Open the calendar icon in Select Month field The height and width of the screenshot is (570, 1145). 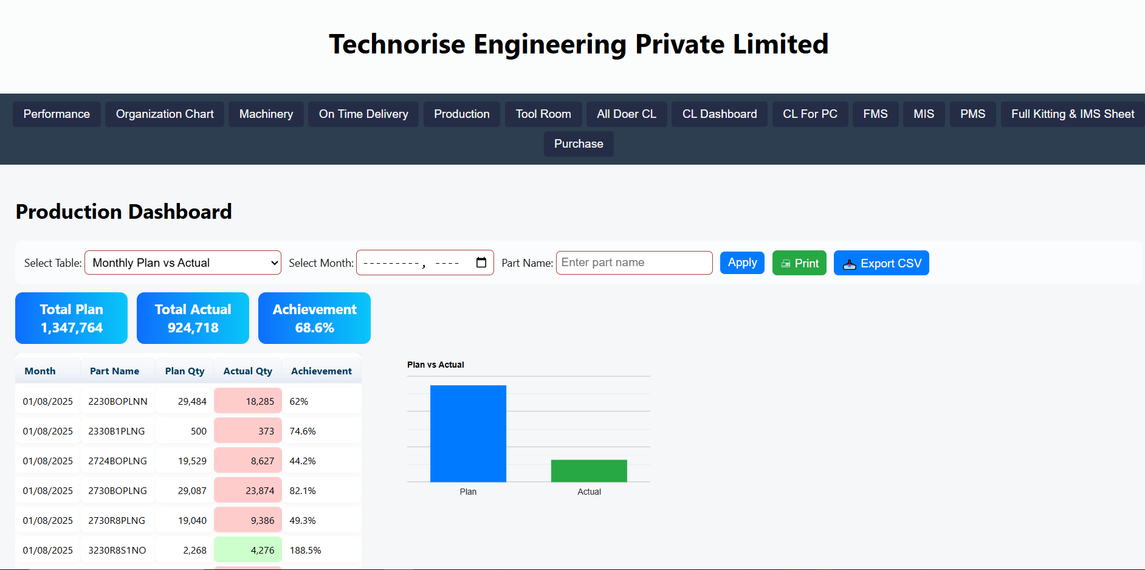(x=481, y=262)
